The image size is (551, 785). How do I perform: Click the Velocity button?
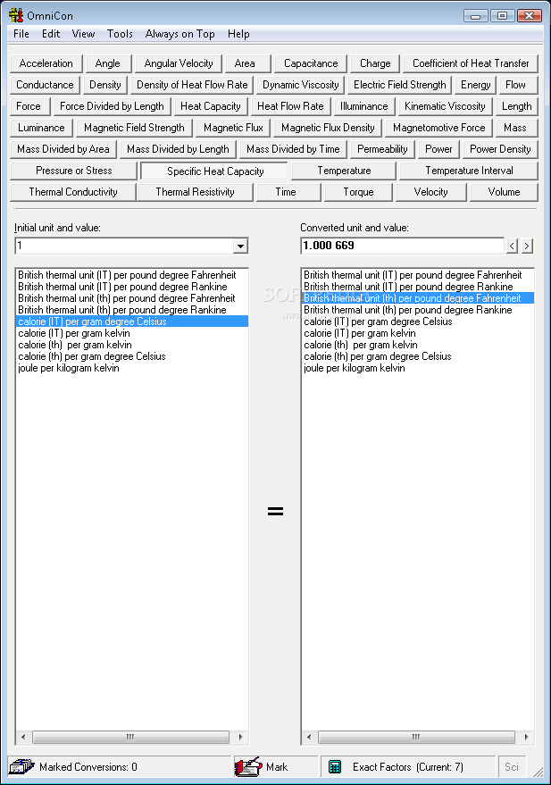431,193
